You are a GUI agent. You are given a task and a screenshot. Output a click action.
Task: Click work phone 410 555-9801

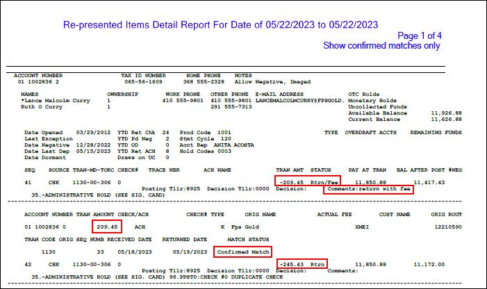(x=183, y=101)
